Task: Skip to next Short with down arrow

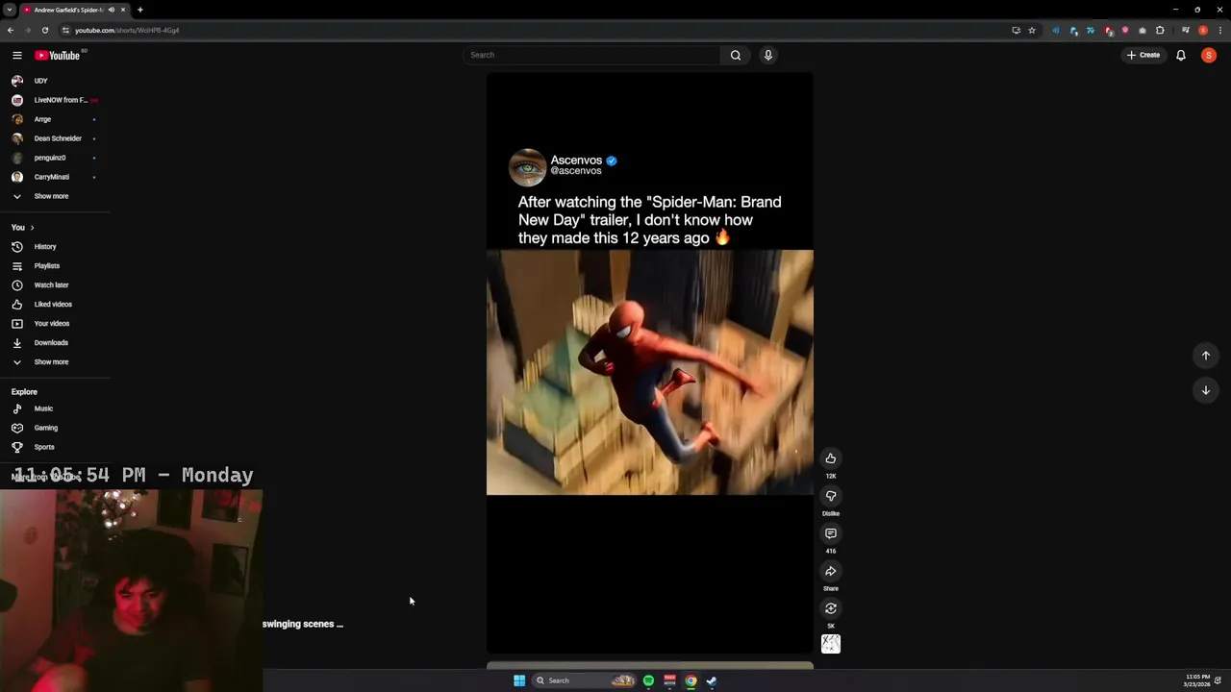Action: [x=1205, y=390]
